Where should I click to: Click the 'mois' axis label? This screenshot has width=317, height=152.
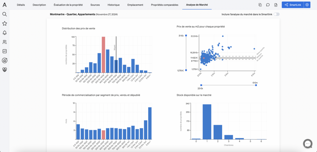(66, 121)
